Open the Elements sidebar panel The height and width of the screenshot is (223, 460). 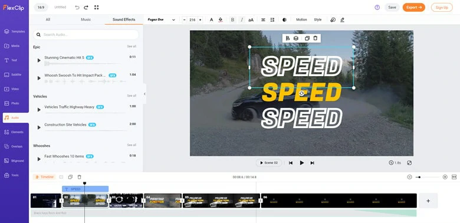(14, 132)
